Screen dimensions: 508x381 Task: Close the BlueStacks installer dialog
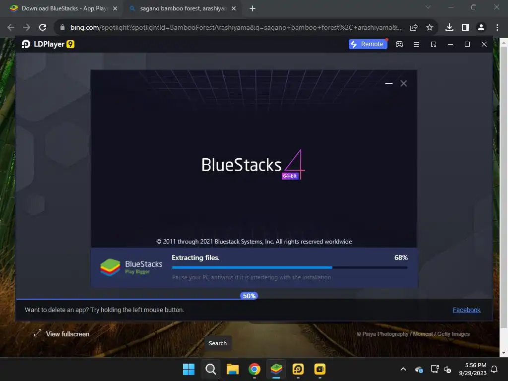pyautogui.click(x=404, y=83)
